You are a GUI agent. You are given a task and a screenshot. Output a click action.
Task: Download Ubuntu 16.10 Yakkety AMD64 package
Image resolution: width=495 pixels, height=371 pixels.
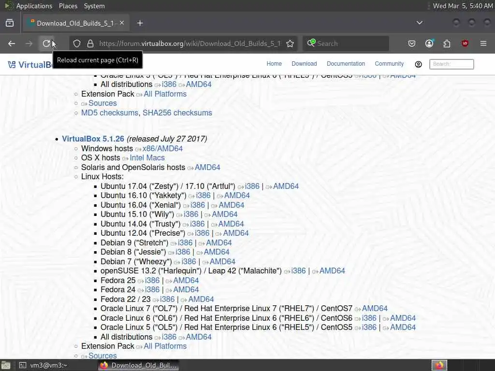point(237,196)
